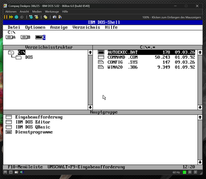Image resolution: width=206 pixels, height=179 pixels.
Task: Select the CONFIG.SYS file name
Action: coord(123,62)
